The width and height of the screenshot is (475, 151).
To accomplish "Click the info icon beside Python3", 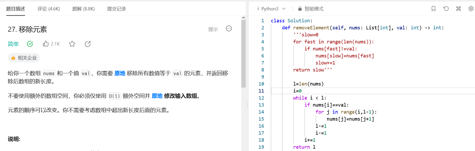I will tap(258, 9).
